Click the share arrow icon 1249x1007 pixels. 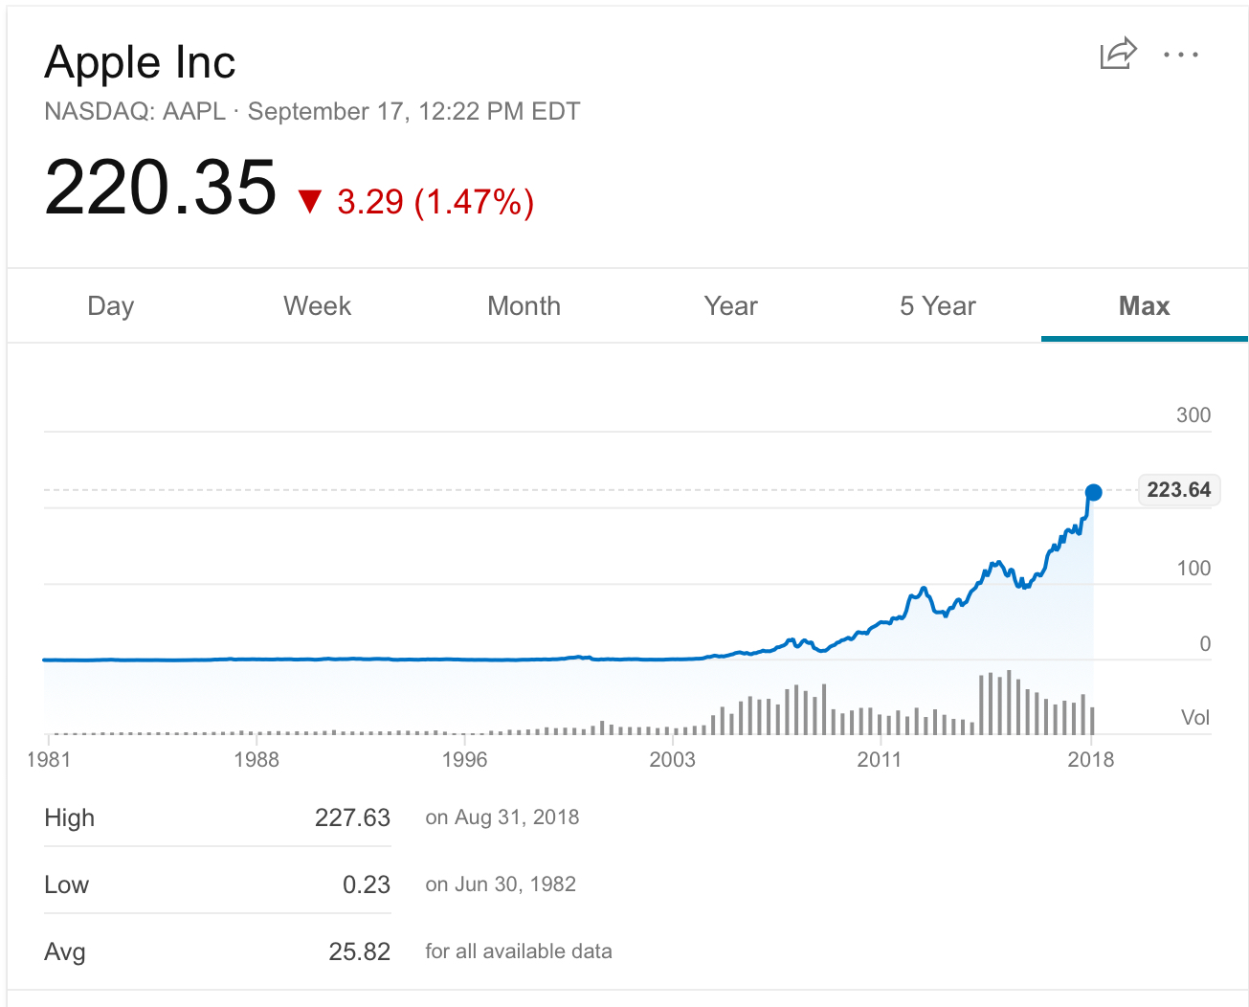coord(1118,54)
